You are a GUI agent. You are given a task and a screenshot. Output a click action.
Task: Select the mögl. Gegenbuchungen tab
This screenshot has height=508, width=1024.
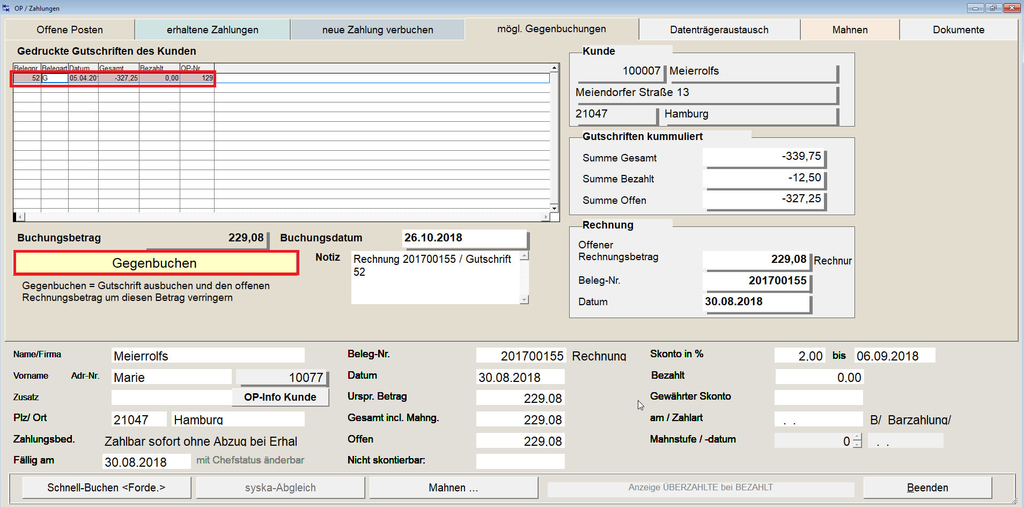pyautogui.click(x=551, y=29)
